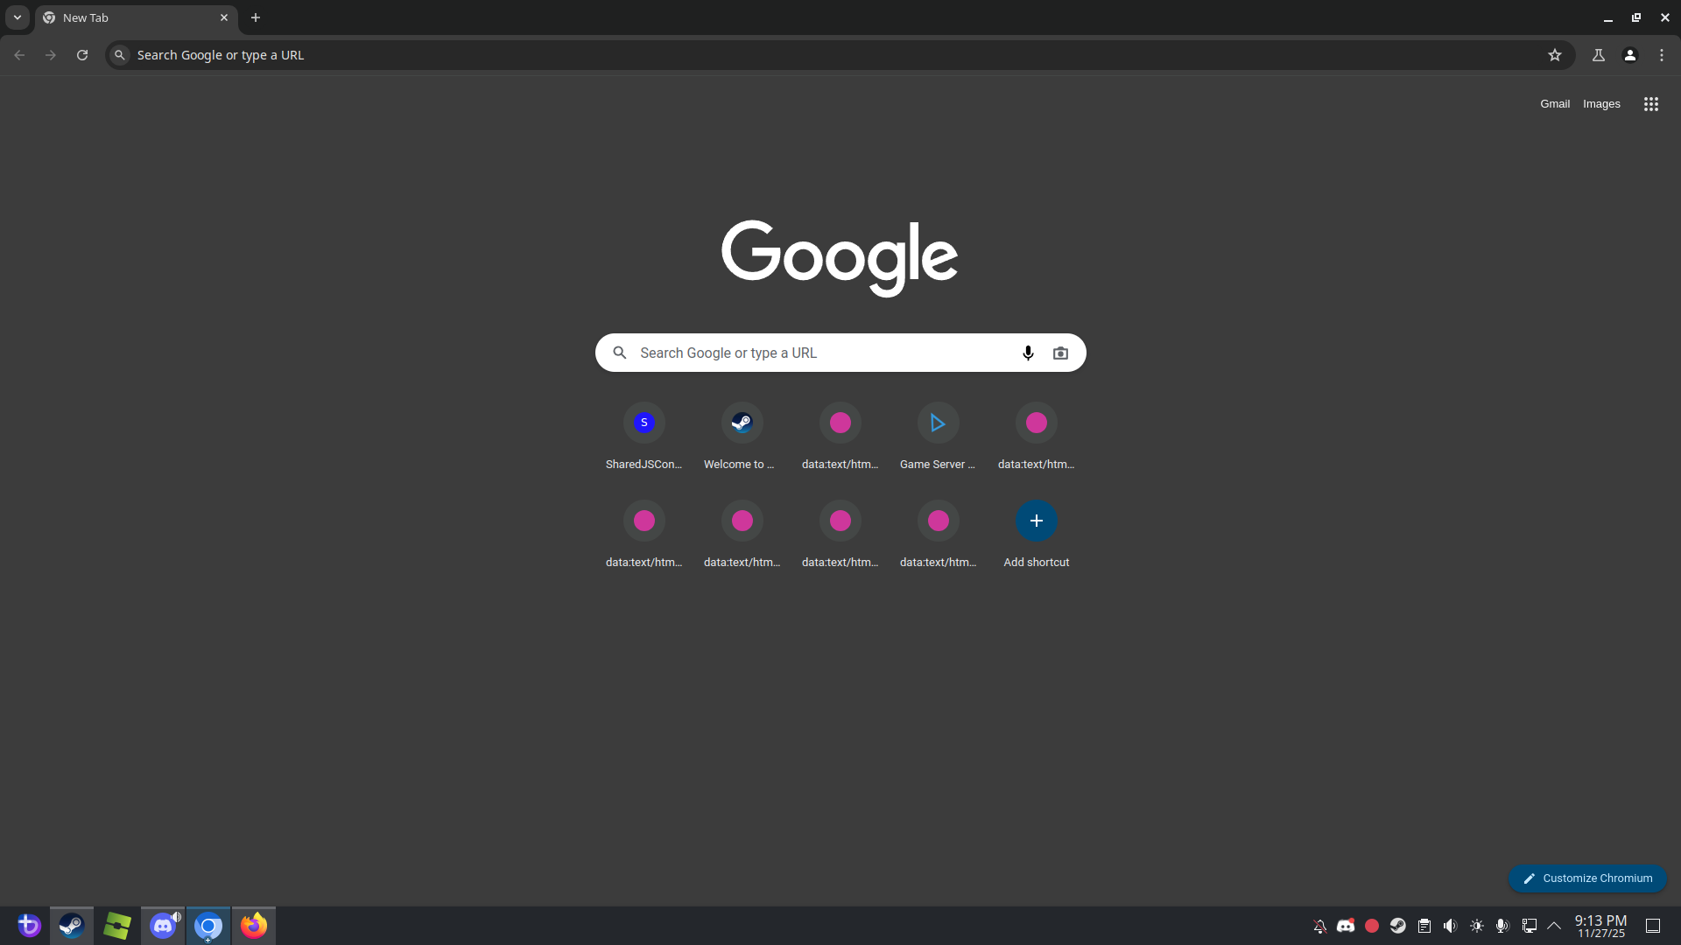Open the SharedJSCon shortcut tile
Viewport: 1681px width, 945px height.
[x=644, y=423]
